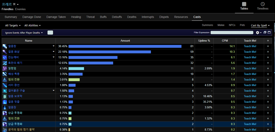275x132 pixels.
Task: Click the light-blue bar in the 4.14% row
Action: coord(76,69)
